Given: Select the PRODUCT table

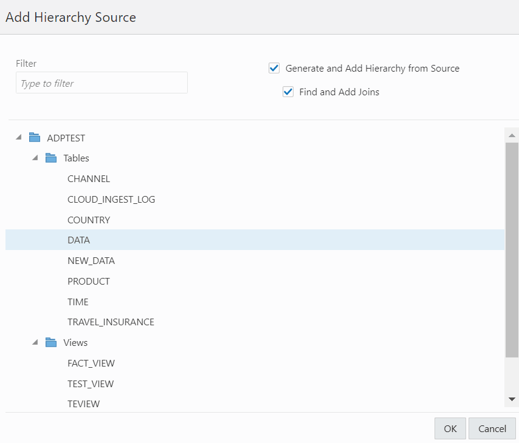Looking at the screenshot, I should (x=89, y=281).
